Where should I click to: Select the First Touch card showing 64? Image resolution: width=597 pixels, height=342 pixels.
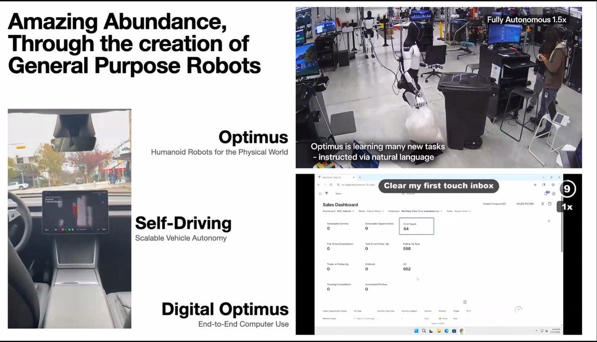coord(416,226)
